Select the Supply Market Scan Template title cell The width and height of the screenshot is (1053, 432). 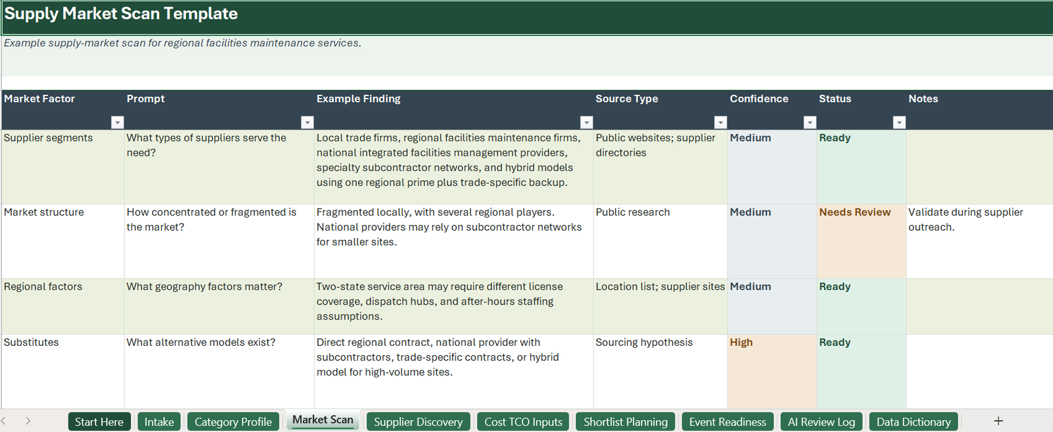coord(527,17)
